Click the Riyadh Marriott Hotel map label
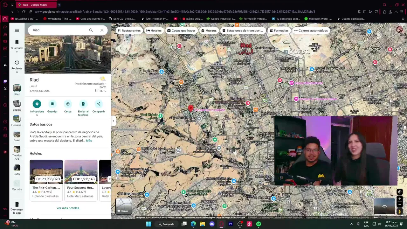Viewport: 407px width, 229px height. [x=309, y=83]
